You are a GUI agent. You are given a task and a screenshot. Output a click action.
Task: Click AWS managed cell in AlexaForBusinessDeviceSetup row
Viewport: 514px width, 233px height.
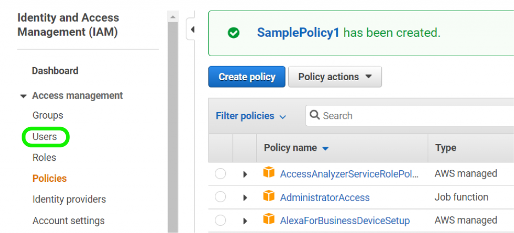click(x=466, y=220)
